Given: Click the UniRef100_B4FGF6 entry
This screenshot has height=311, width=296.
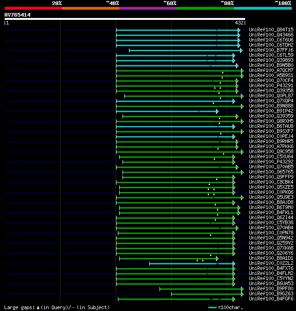Looking at the screenshot, I should [x=271, y=299].
